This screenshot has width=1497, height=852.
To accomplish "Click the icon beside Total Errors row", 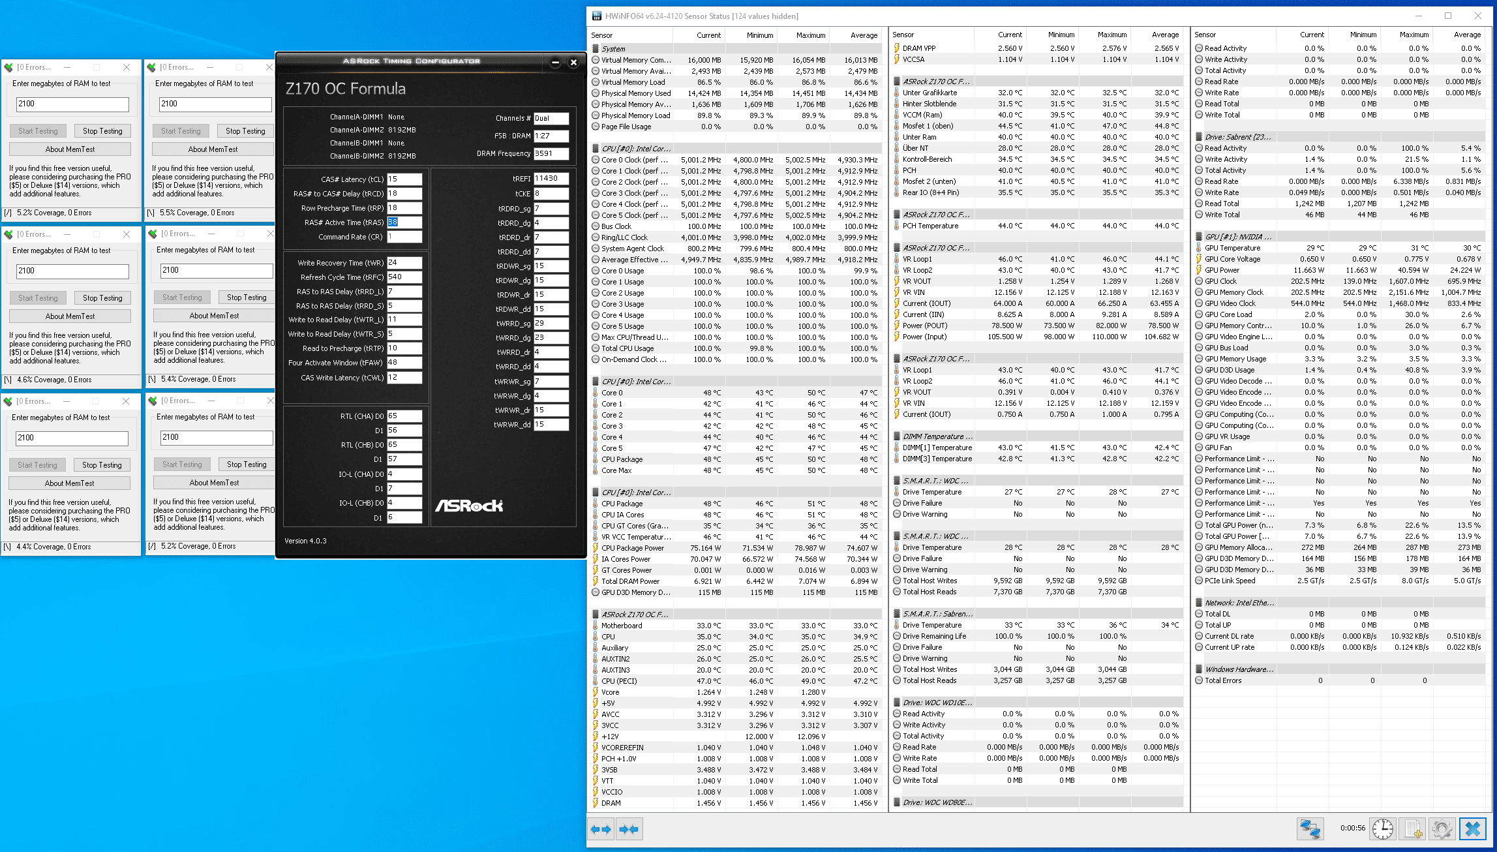I will pos(1199,680).
